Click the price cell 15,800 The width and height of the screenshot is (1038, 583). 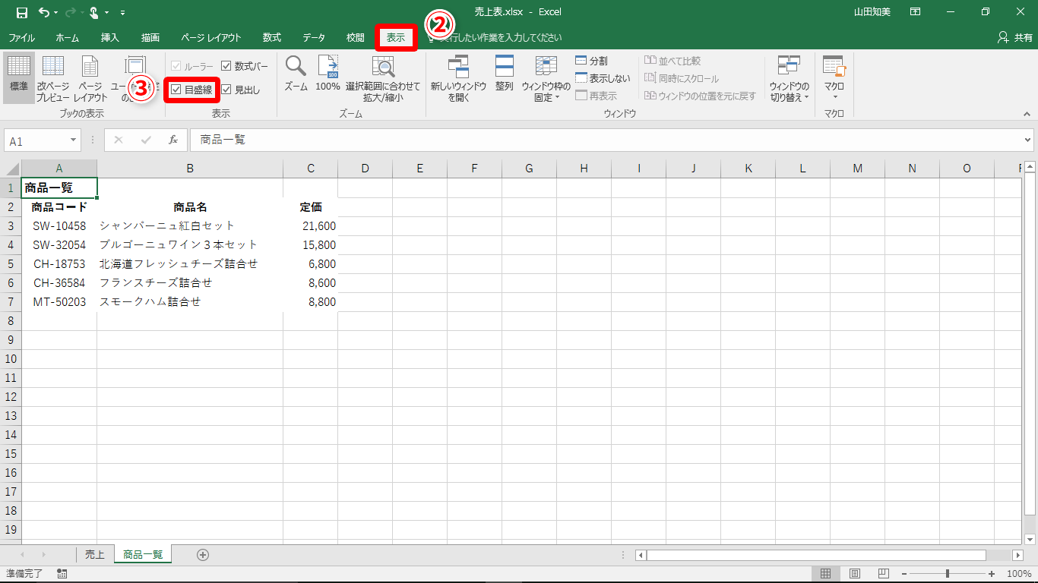310,245
